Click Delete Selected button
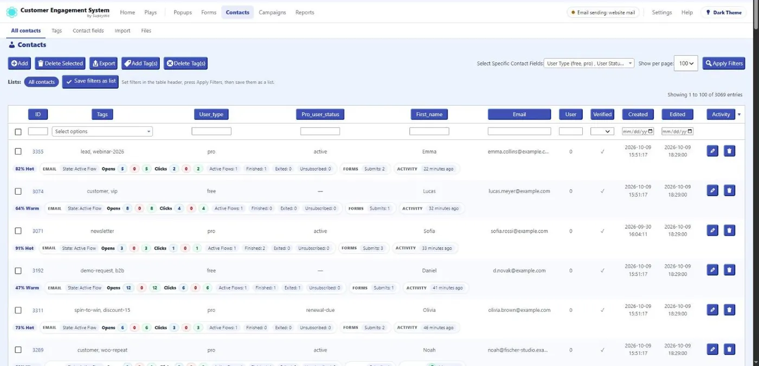Viewport: 759px width, 366px height. click(60, 63)
